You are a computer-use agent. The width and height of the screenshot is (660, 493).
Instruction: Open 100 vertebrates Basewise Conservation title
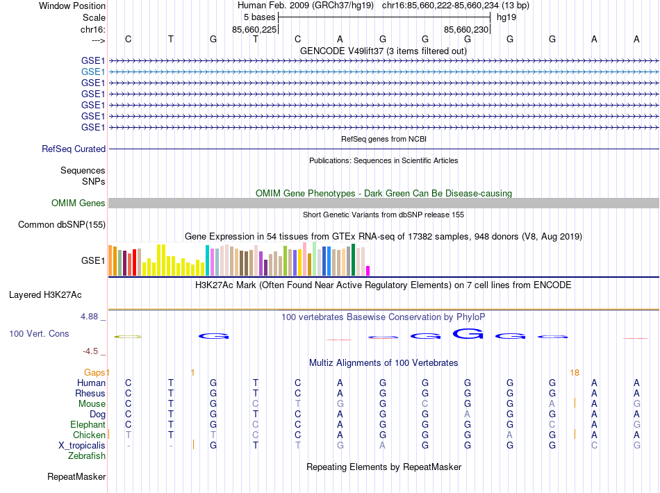tap(383, 317)
